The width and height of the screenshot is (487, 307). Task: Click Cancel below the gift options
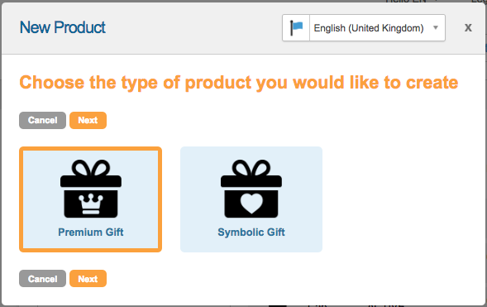(42, 279)
